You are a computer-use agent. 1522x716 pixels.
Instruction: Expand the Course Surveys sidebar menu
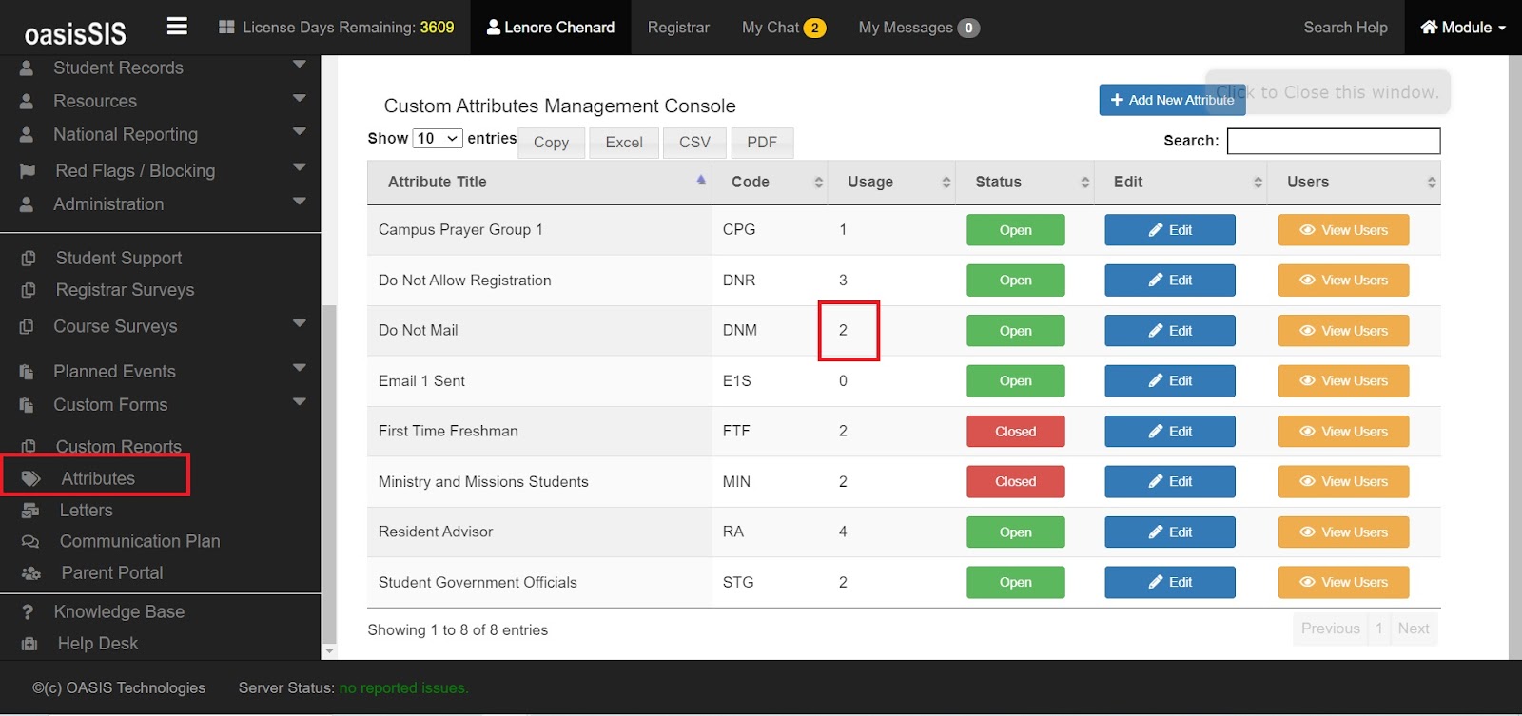(300, 323)
